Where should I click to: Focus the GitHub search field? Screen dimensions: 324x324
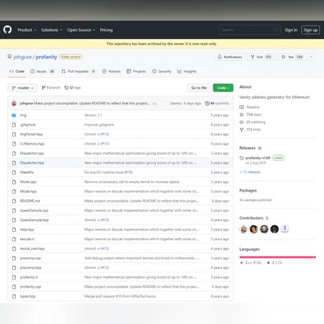coord(250,30)
